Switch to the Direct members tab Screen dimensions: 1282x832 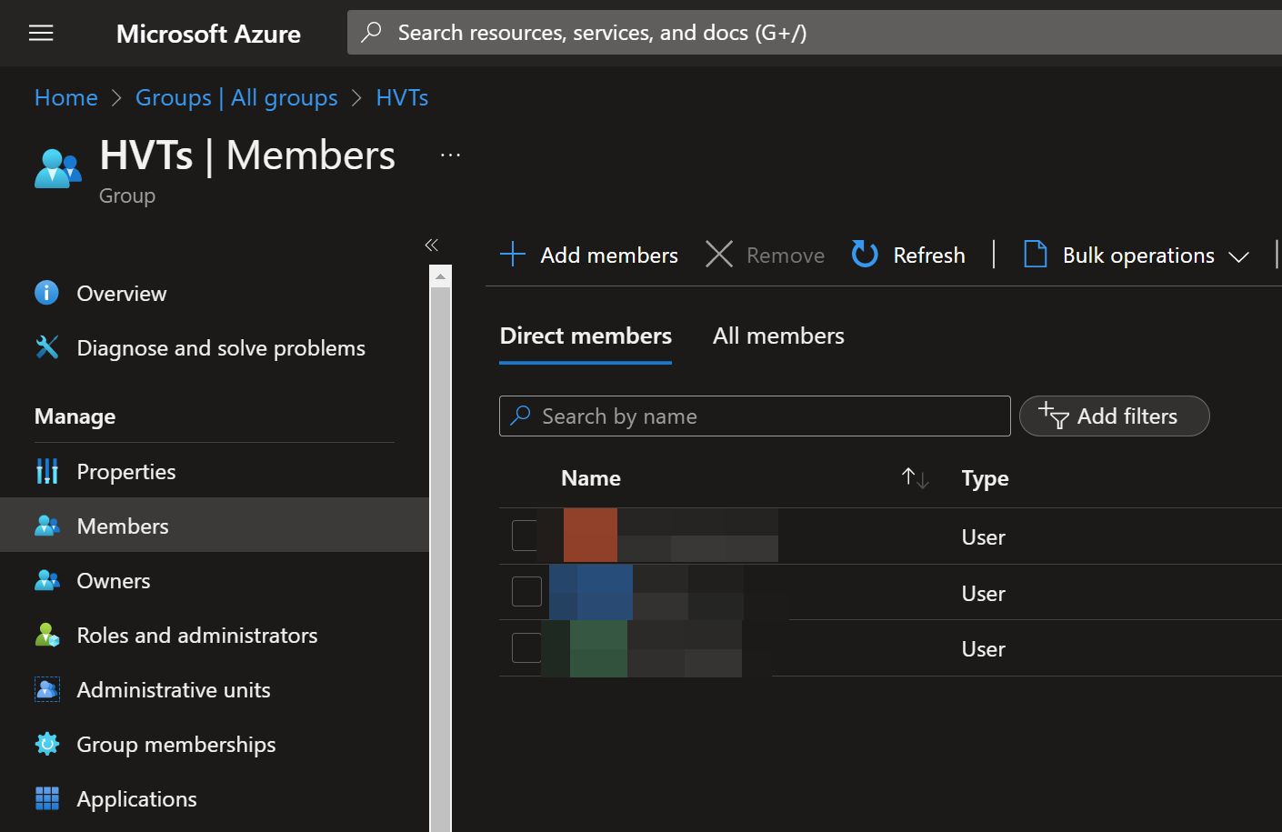click(x=586, y=336)
